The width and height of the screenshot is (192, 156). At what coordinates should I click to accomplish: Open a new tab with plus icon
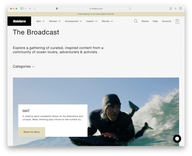coord(175,9)
